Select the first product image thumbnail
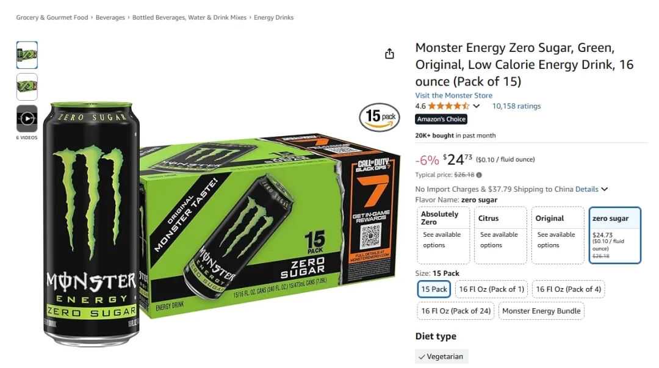 point(27,55)
